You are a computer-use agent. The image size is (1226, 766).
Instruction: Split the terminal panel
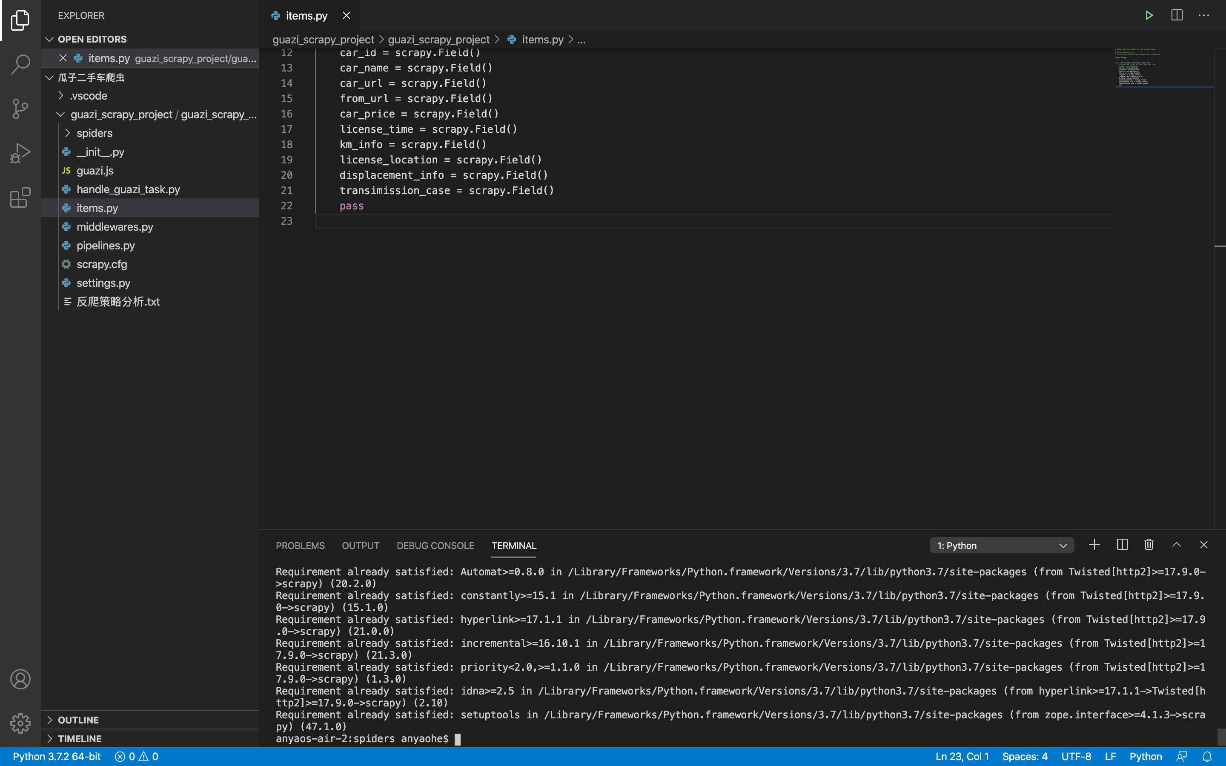pyautogui.click(x=1122, y=545)
